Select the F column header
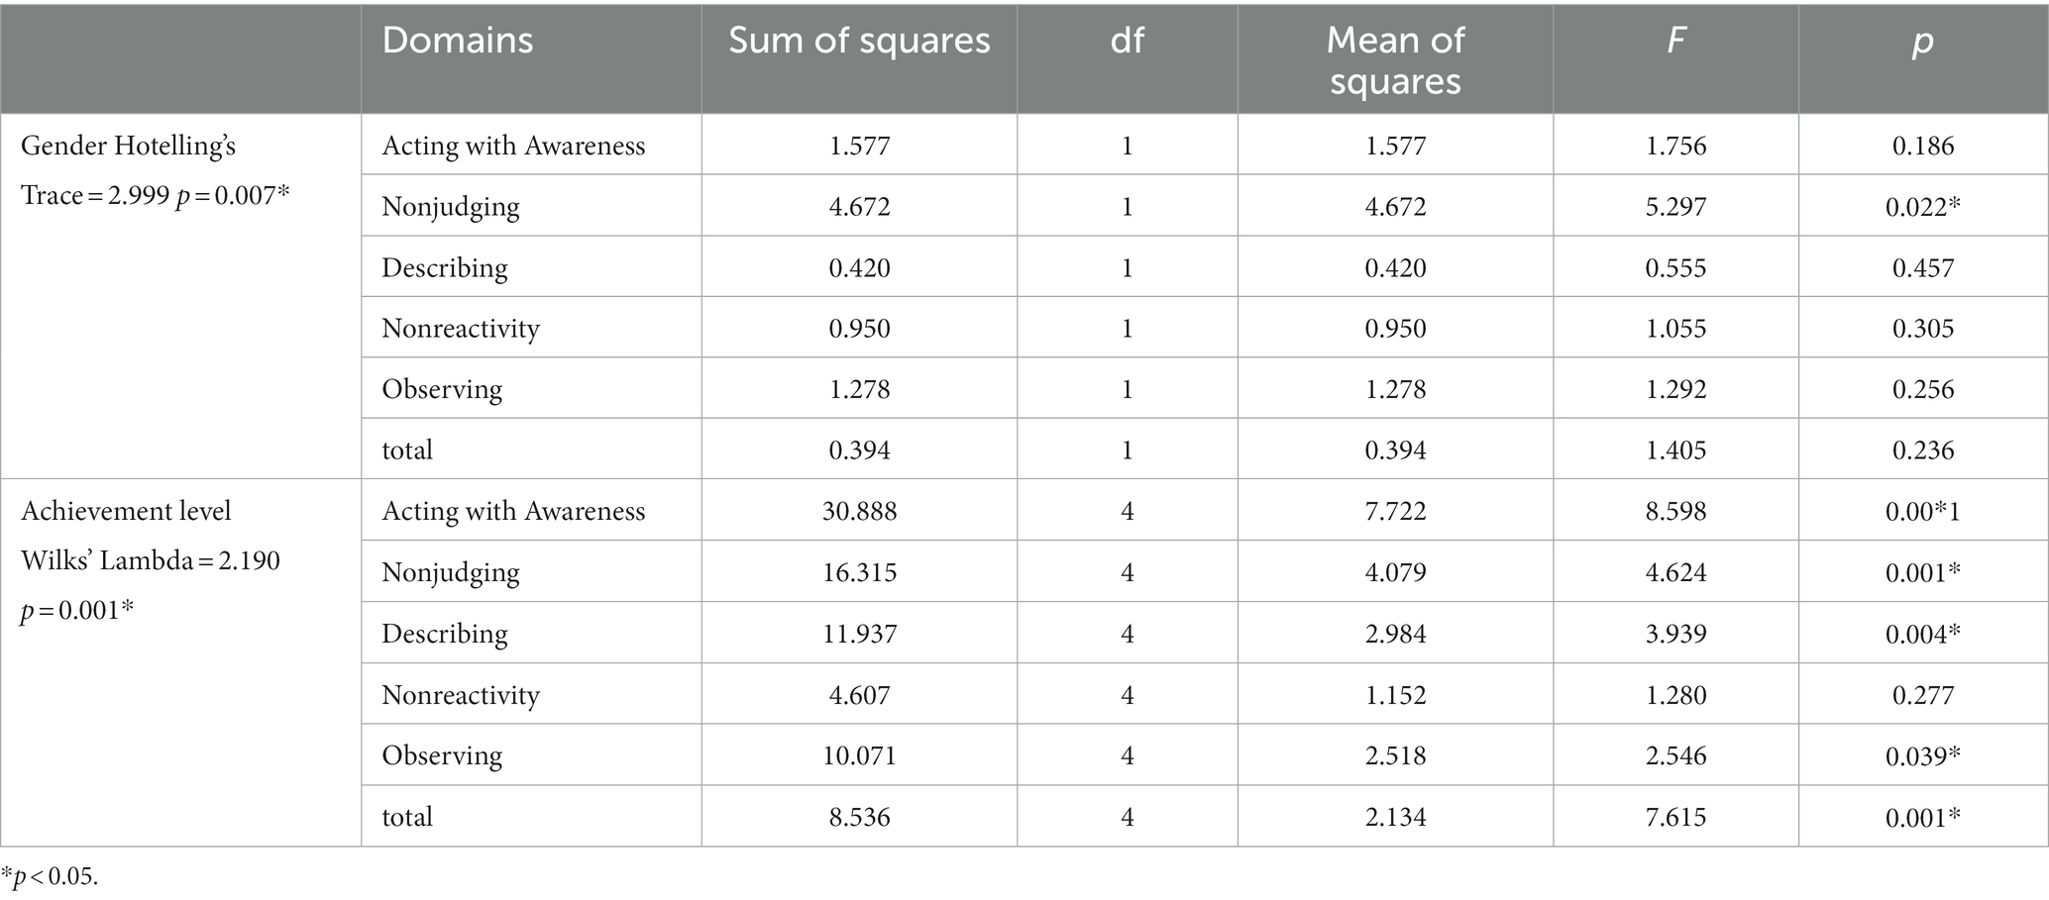This screenshot has width=2049, height=900. coord(1675,41)
